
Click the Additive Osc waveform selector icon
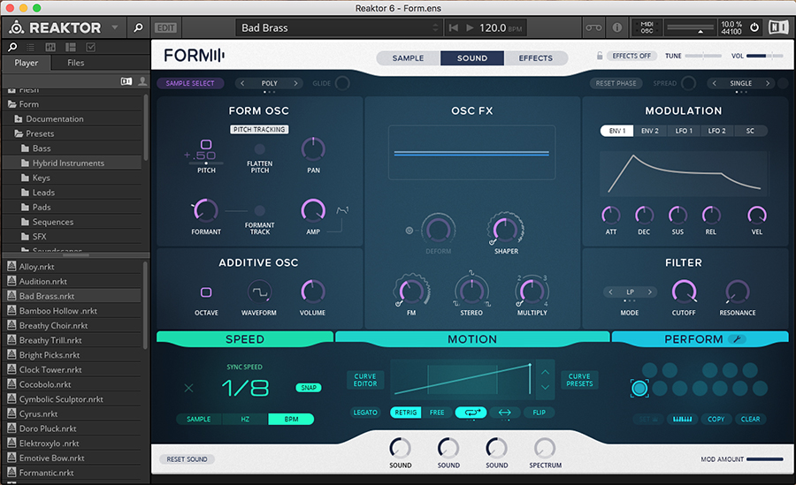(x=258, y=292)
